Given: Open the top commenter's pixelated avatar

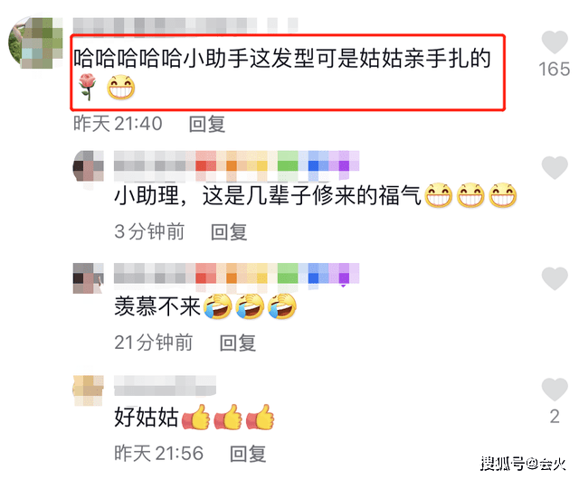Looking at the screenshot, I should 35,42.
